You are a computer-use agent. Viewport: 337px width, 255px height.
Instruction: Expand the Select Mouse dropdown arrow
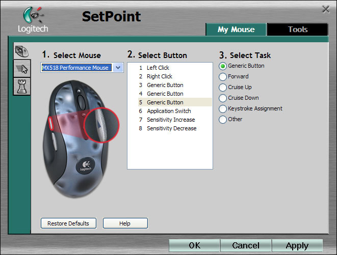(x=118, y=68)
